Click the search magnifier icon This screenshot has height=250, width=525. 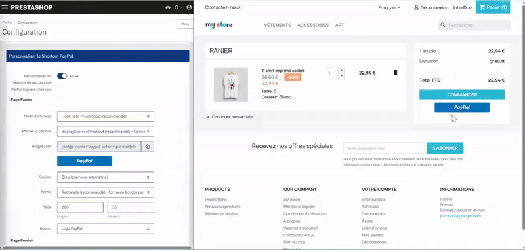tap(442, 25)
